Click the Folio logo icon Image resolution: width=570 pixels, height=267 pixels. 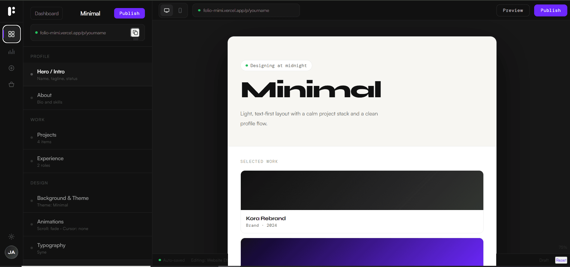(11, 11)
